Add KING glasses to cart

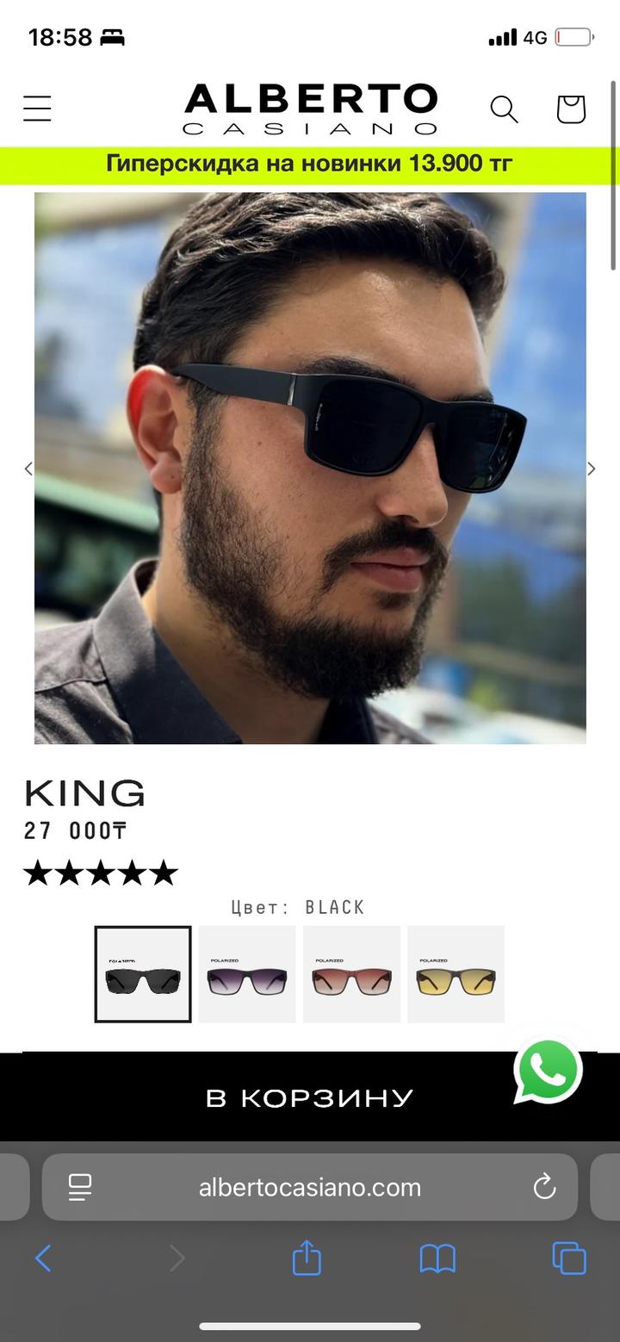click(x=310, y=1097)
